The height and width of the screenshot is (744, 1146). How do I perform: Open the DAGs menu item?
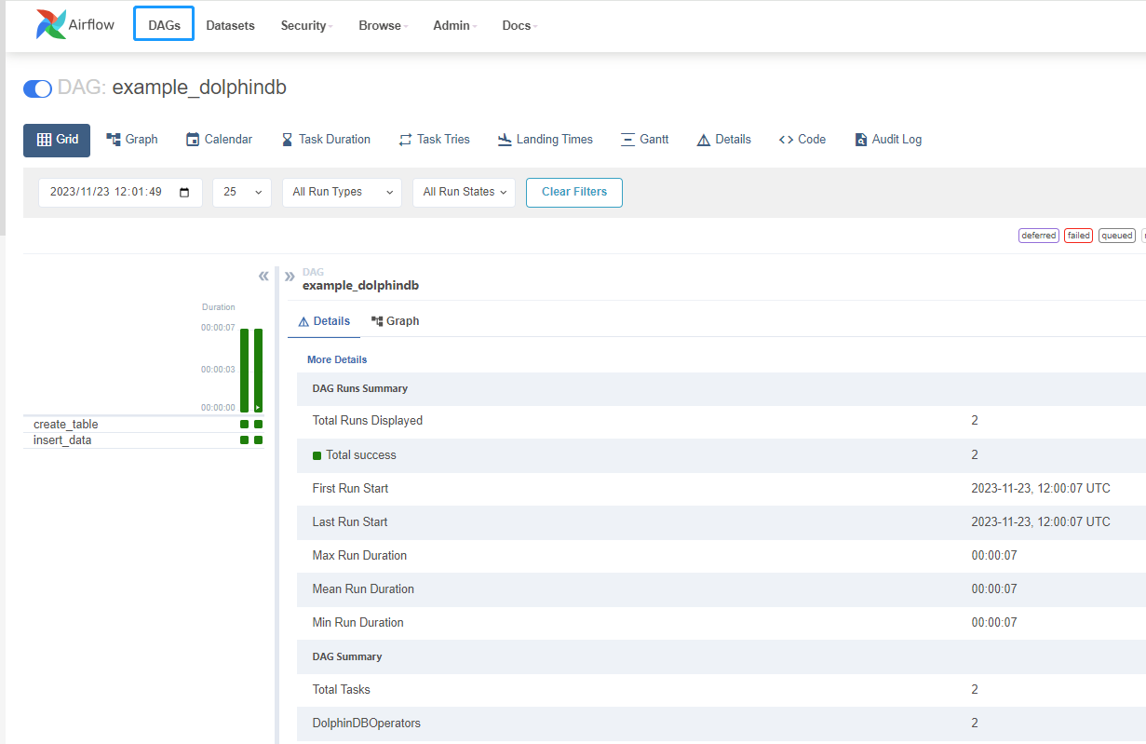tap(164, 25)
